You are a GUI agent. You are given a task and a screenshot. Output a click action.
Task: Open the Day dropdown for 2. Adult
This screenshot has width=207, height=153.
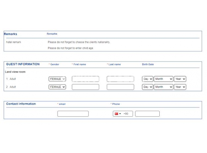tap(148, 87)
